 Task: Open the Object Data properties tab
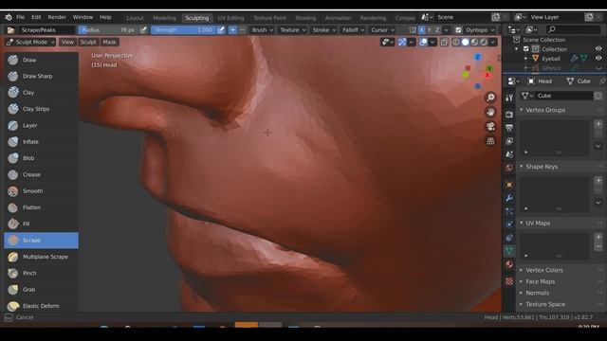[x=509, y=251]
